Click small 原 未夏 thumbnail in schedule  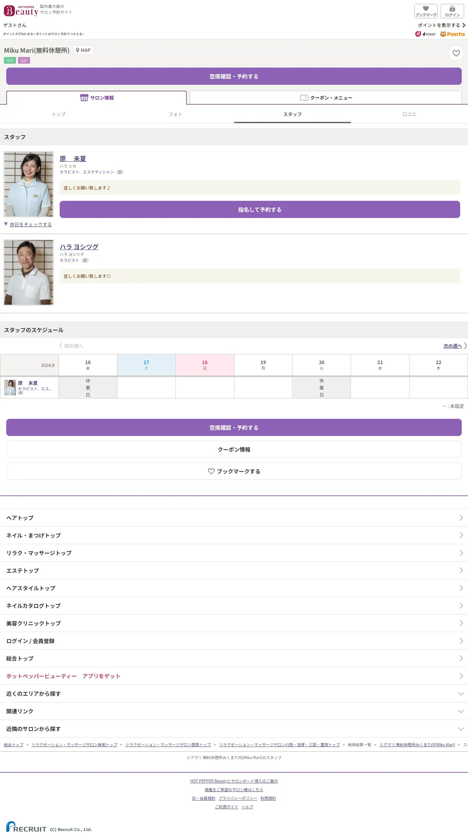coord(10,388)
